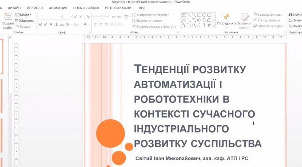Toggle underline Ч formatting
302x167 pixels.
coord(50,25)
